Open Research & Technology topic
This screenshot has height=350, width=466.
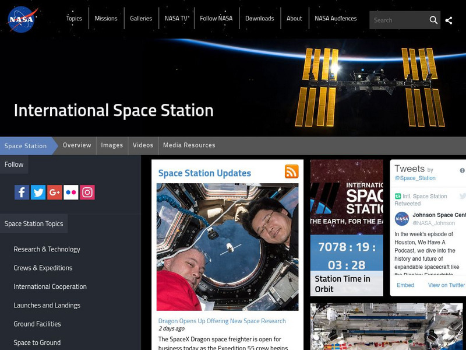click(x=47, y=250)
